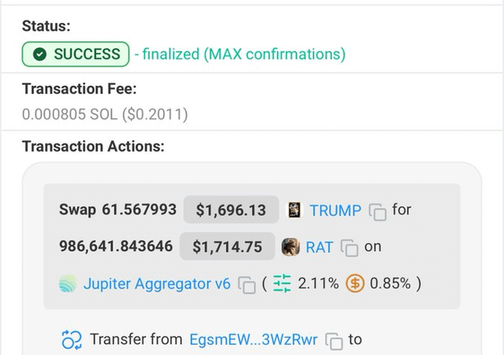Screen dimensions: 504x355
Task: Click the checkmark in SUCCESS badge
Action: click(x=39, y=54)
